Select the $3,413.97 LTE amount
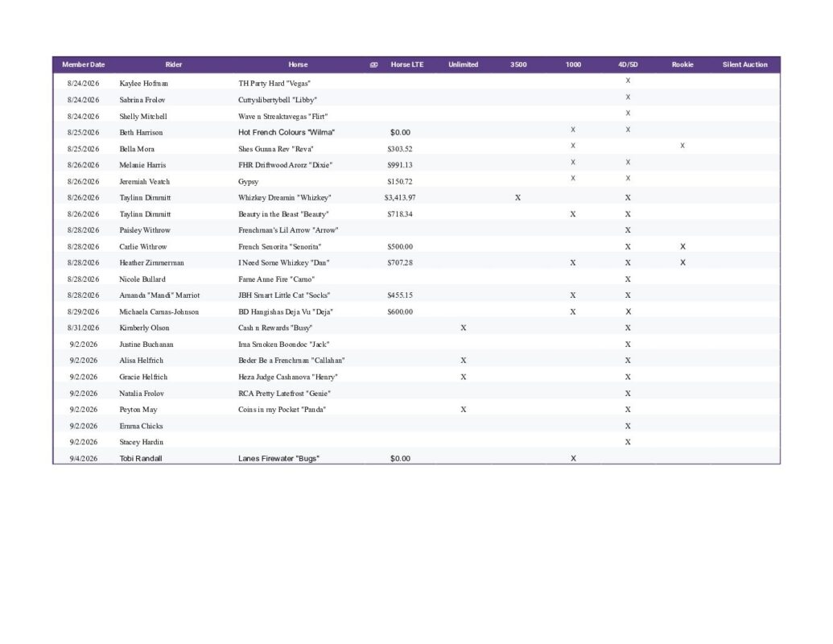 (x=400, y=198)
